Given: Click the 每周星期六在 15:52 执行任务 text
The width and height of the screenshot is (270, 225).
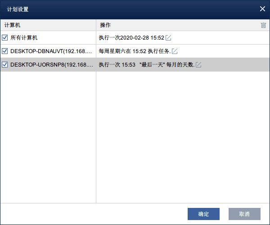Looking at the screenshot, I should (x=135, y=51).
